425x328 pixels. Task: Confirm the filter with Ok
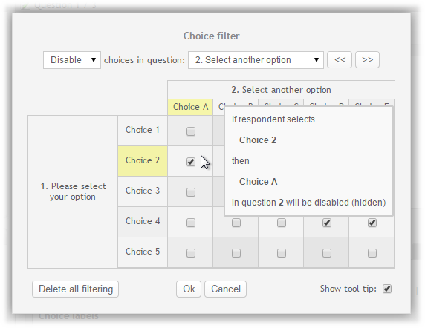pyautogui.click(x=189, y=289)
